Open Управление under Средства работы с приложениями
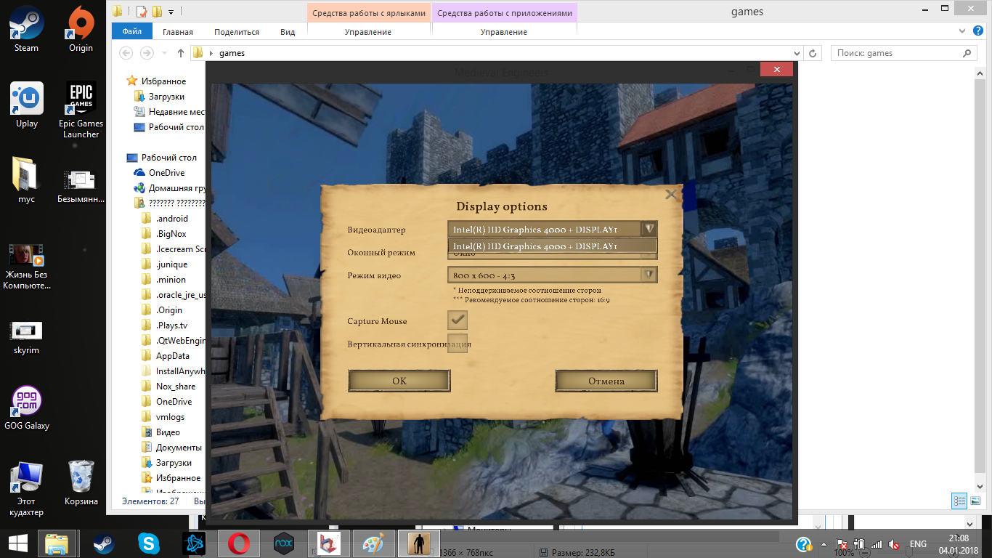 [504, 32]
